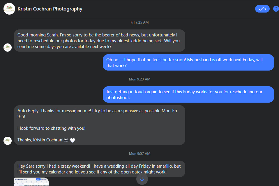Image resolution: width=279 pixels, height=186 pixels.
Task: Click the Mon 9:57 AM timestamp
Action: 139,154
